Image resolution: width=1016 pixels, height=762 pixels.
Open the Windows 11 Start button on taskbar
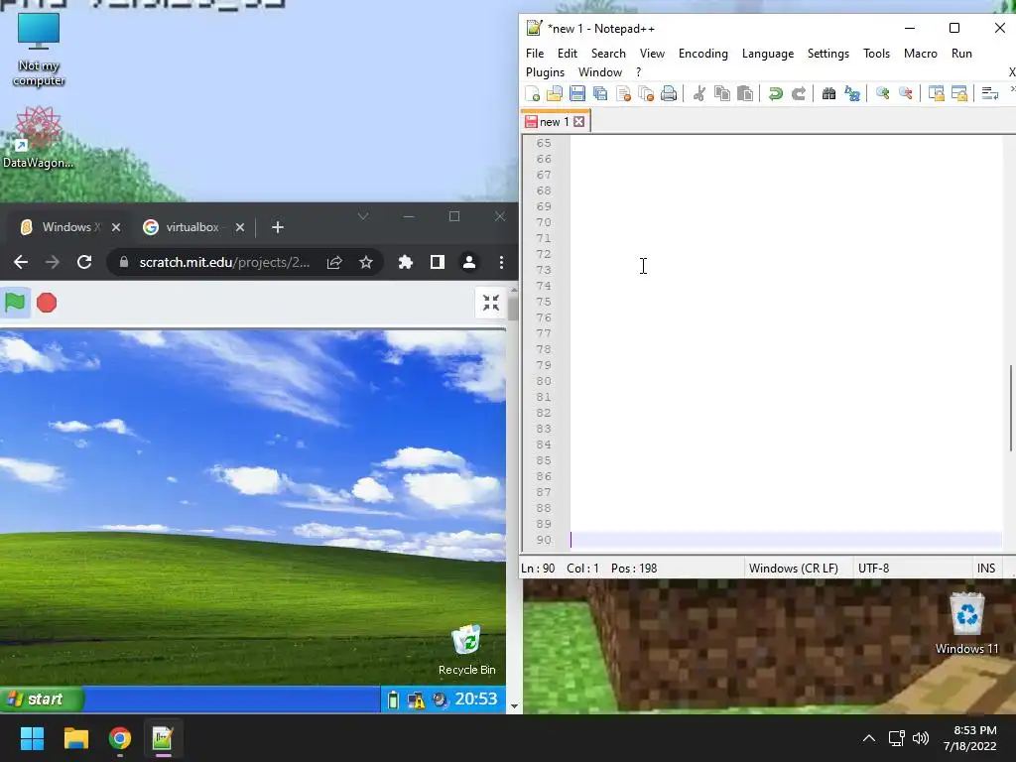[32, 738]
